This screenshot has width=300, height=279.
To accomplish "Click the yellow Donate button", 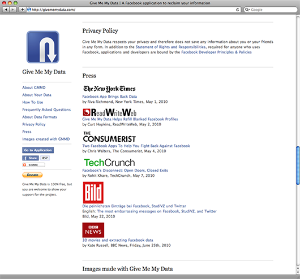I will 32,175.
